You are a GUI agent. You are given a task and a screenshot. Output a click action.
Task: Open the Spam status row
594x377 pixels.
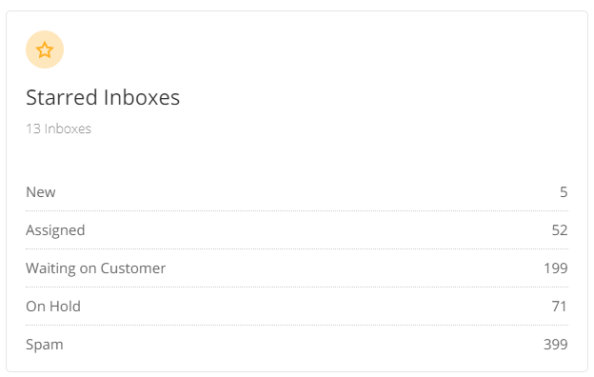tap(297, 345)
